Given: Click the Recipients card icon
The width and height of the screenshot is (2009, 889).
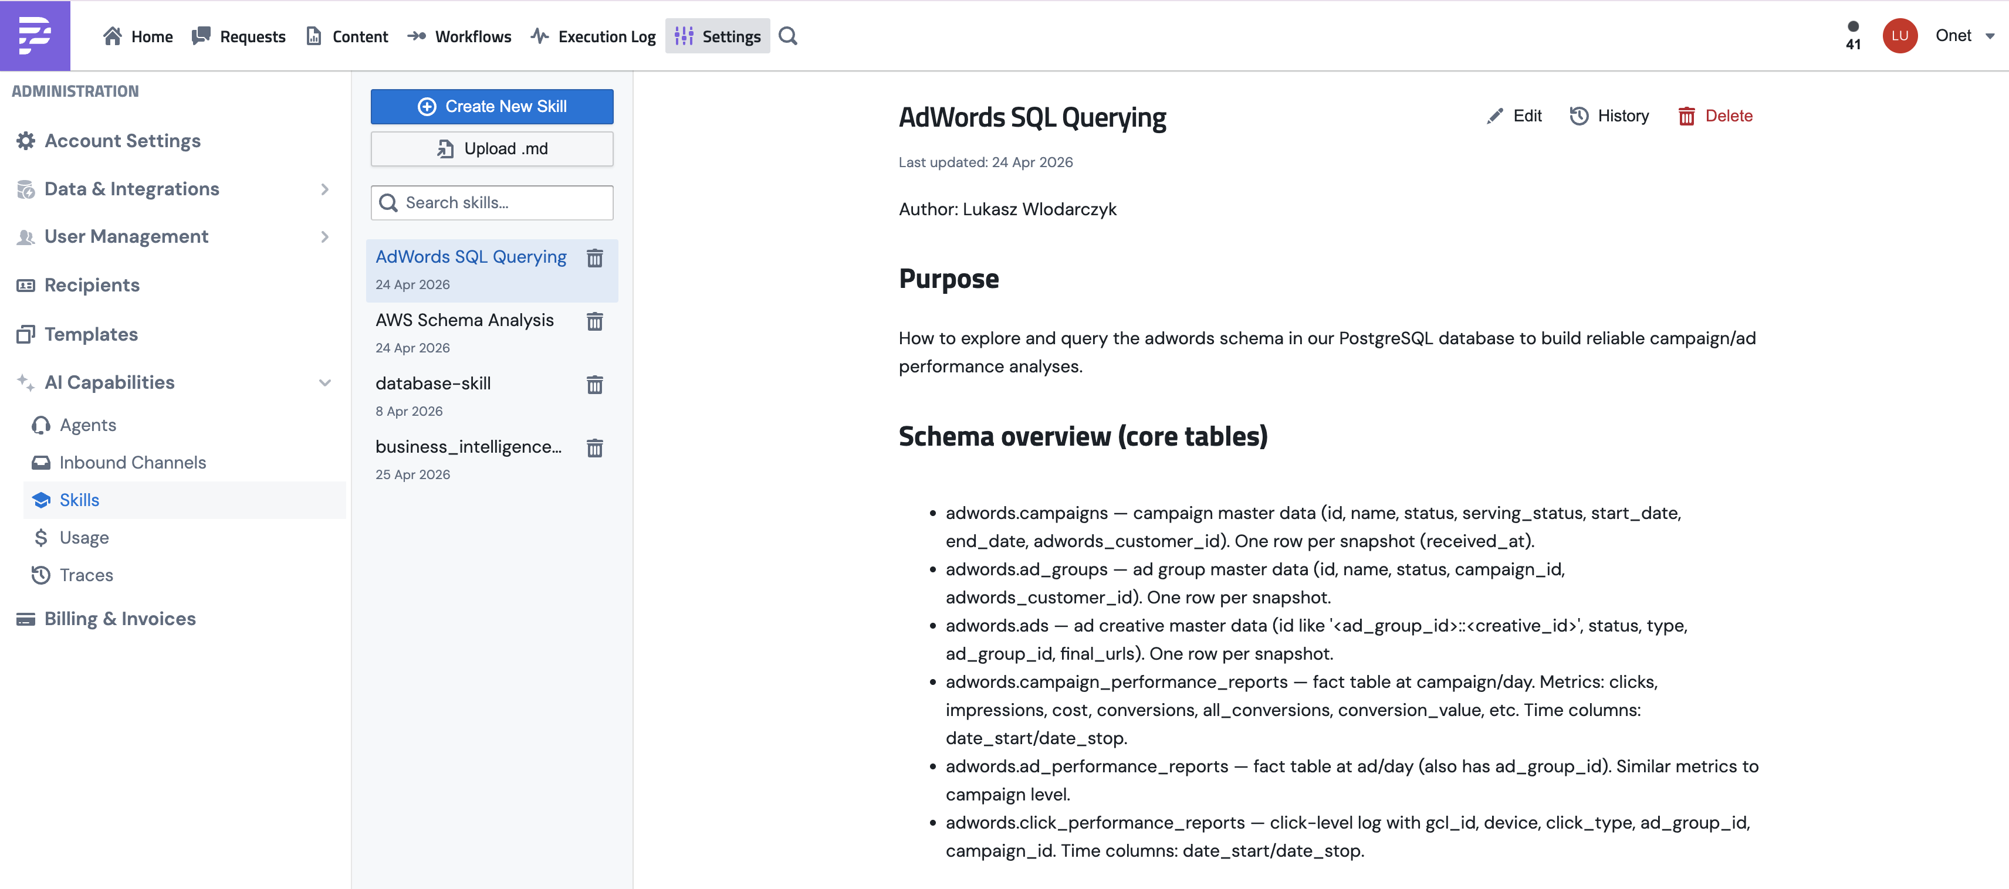Looking at the screenshot, I should tap(26, 285).
